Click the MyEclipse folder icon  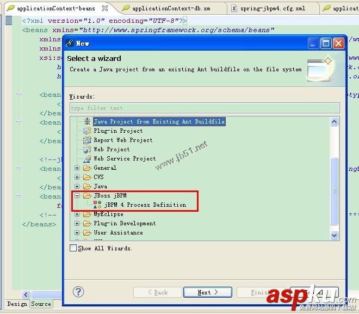pyautogui.click(x=87, y=214)
